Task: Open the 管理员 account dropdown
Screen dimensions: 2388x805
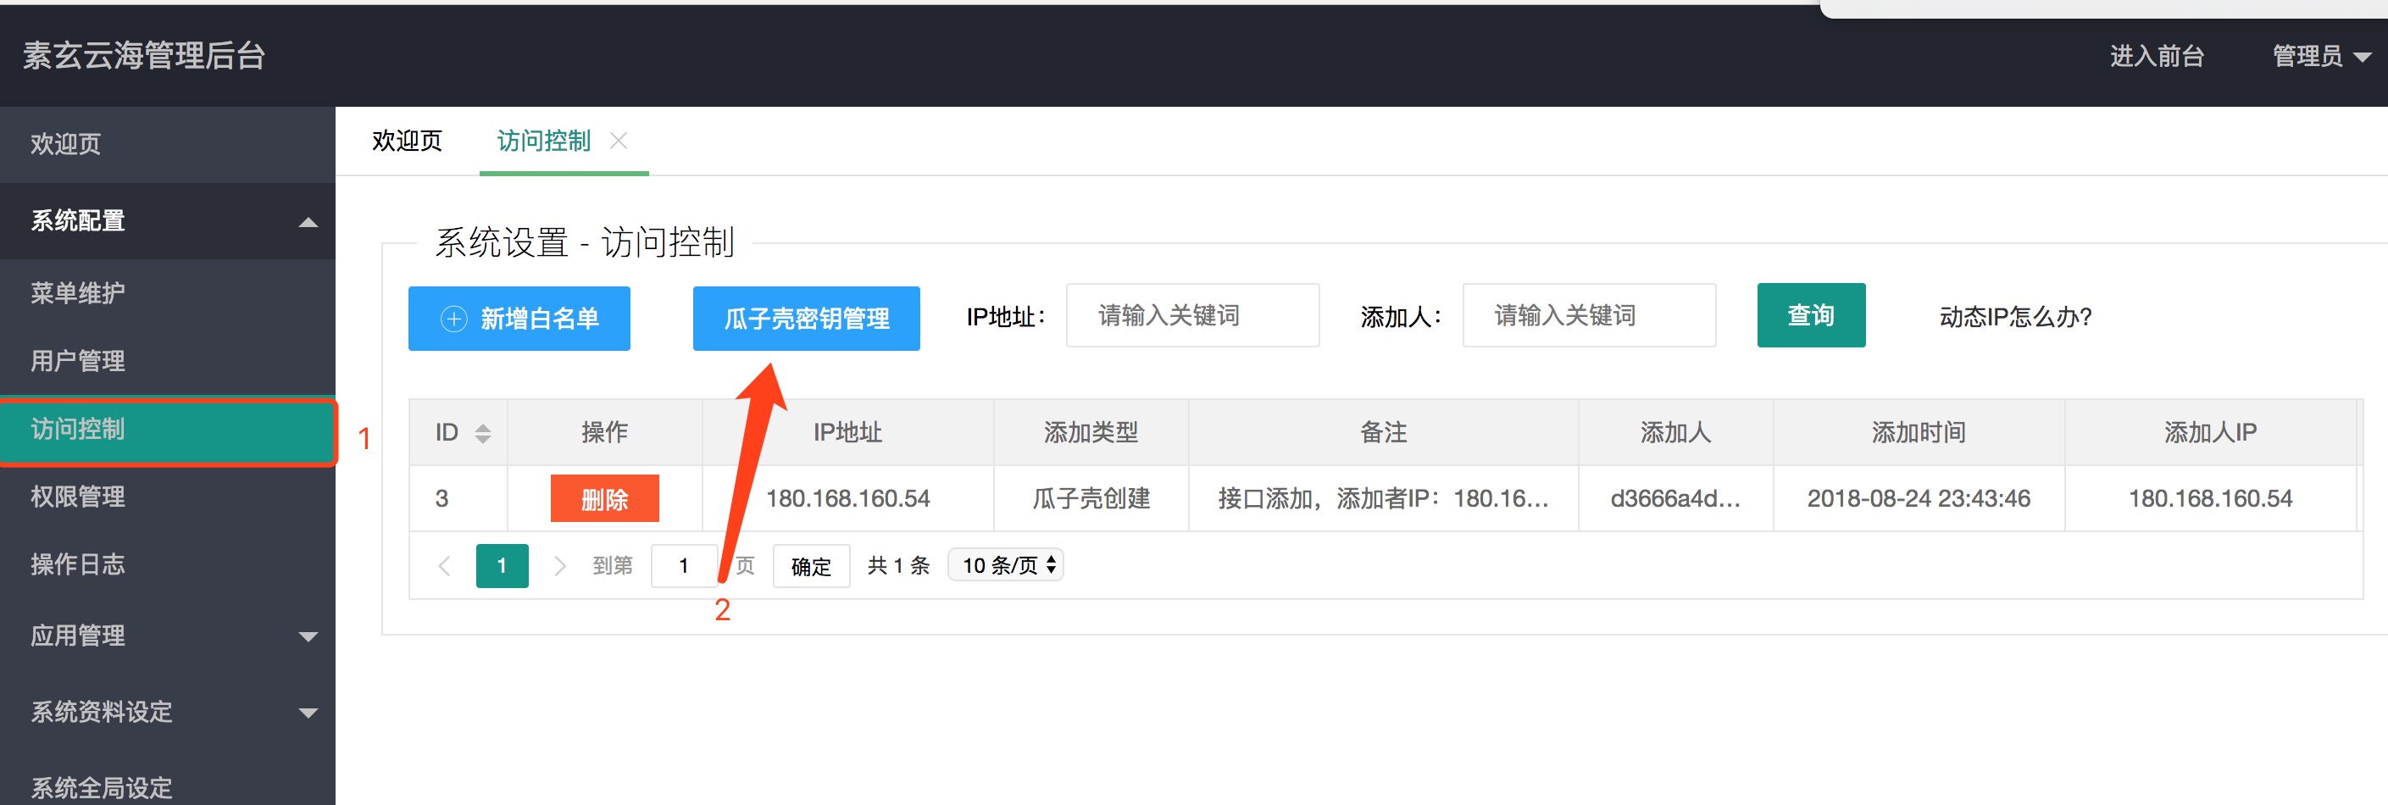Action: 2319,57
